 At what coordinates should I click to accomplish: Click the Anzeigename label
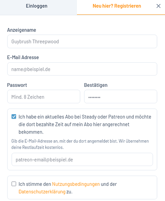[x=22, y=30]
